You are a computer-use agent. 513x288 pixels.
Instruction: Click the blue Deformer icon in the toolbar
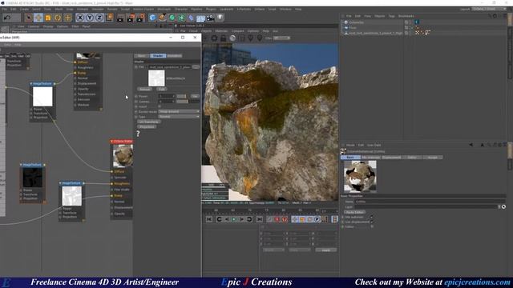pos(191,18)
